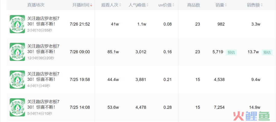
Task: Open thumbnail of 7/25 14:08 livestream
Action: coord(17,107)
